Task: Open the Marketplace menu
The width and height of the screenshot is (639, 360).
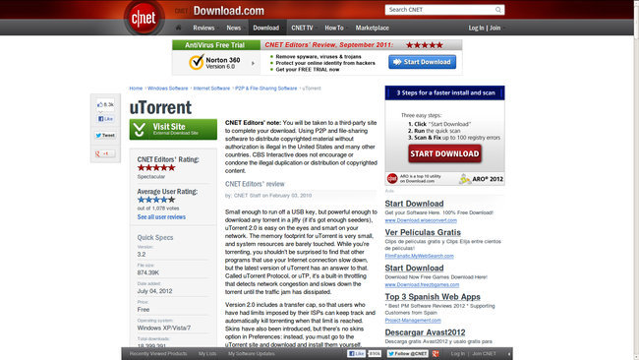Action: [x=372, y=28]
